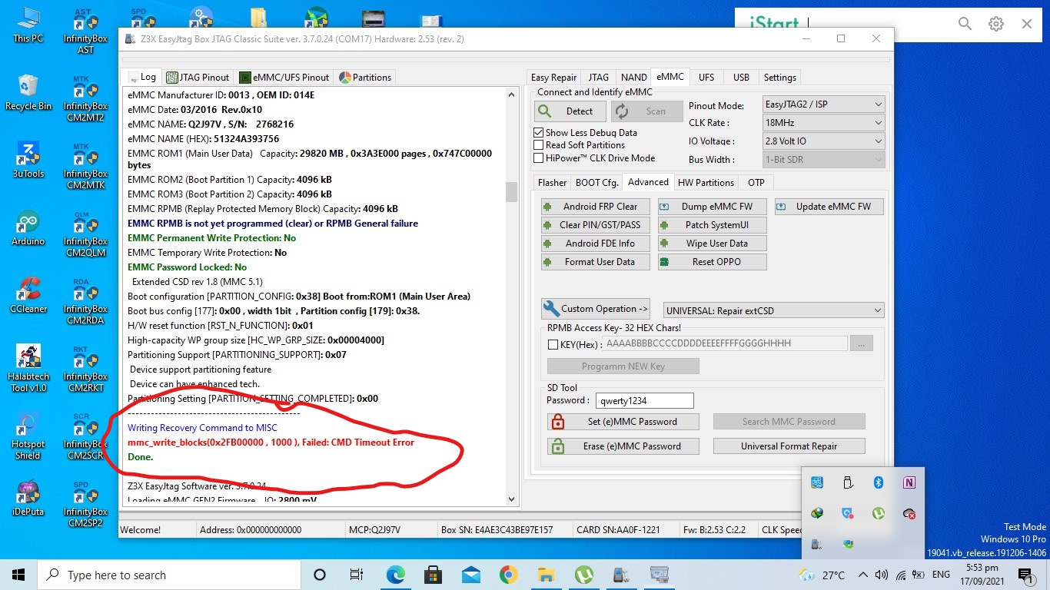Click the Detect button

(570, 111)
